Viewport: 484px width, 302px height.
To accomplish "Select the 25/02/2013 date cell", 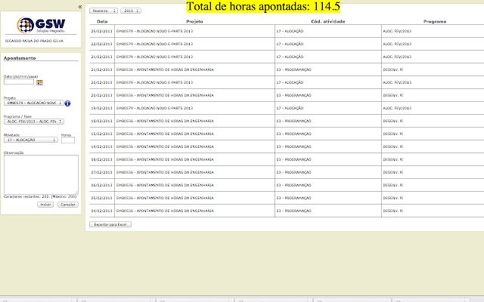I will point(102,31).
